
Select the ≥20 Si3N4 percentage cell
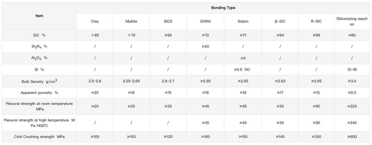pos(205,46)
